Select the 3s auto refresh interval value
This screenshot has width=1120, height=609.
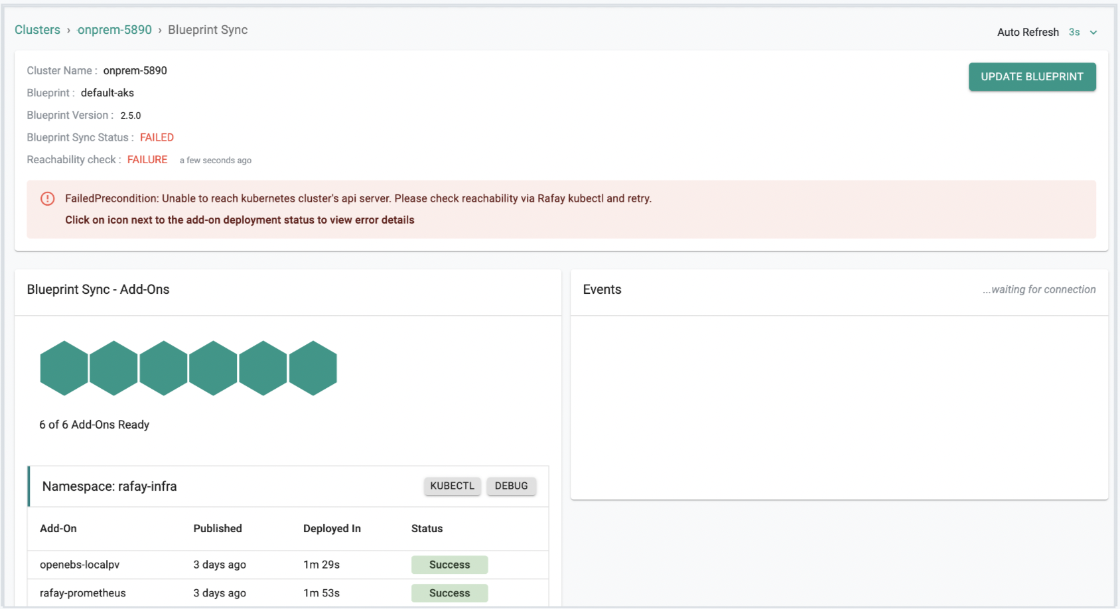[x=1074, y=32]
